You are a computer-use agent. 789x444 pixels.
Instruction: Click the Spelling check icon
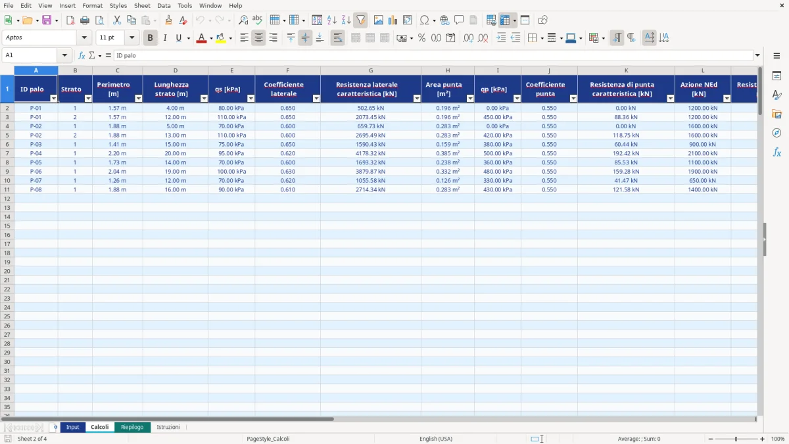click(257, 20)
